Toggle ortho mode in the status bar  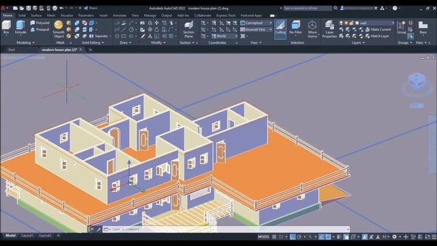[292, 237]
